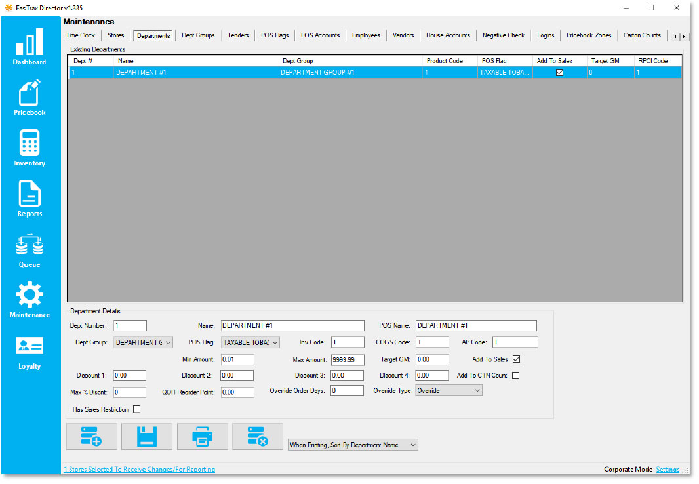Switch to the Stores tab
Viewport: 699px width, 484px height.
point(116,35)
